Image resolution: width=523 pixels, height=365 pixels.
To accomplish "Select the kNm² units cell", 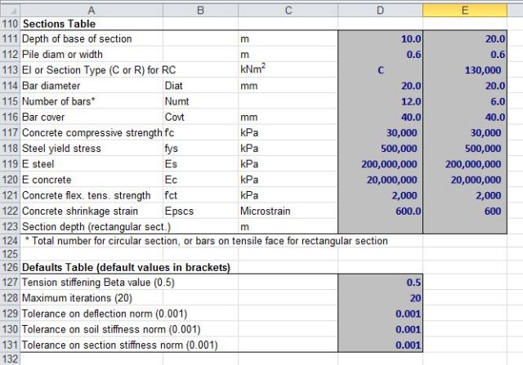I will point(287,70).
